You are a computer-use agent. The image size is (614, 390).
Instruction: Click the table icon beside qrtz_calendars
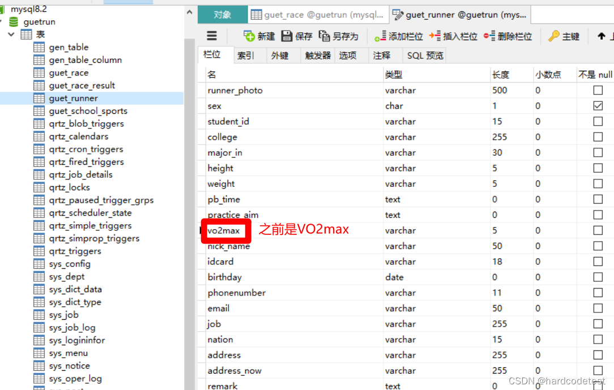pyautogui.click(x=39, y=136)
